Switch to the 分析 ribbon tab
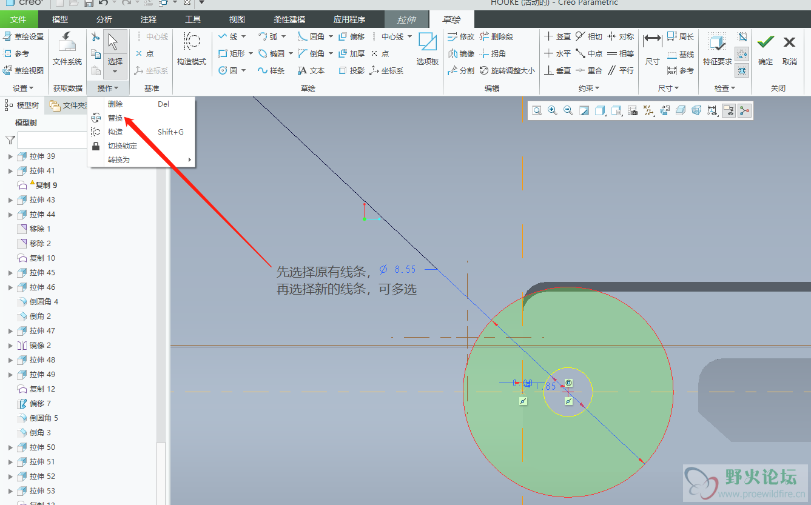The width and height of the screenshot is (811, 505). (x=104, y=19)
